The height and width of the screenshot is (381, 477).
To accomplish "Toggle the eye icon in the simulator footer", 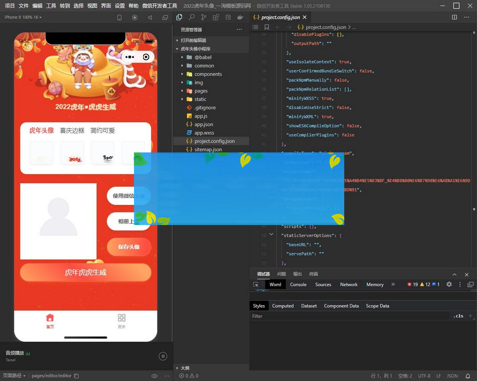I will coord(154,376).
